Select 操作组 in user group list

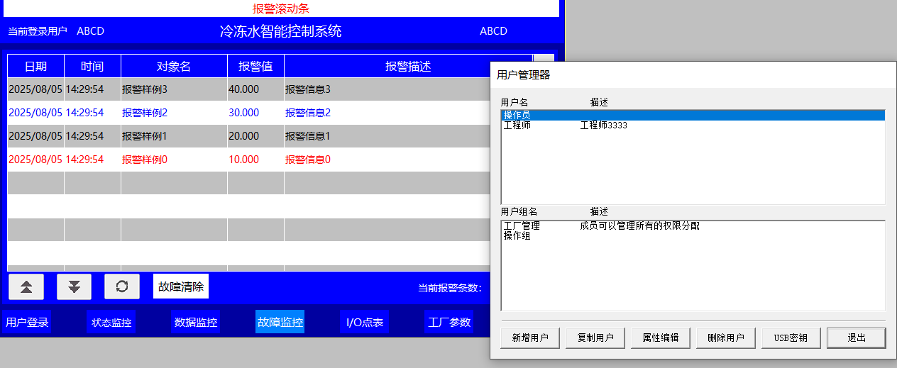[x=517, y=236]
